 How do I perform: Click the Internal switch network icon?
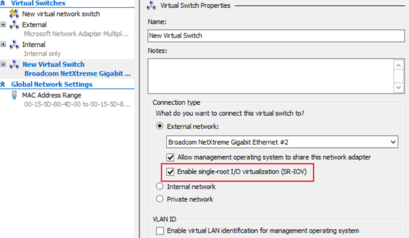click(x=14, y=45)
